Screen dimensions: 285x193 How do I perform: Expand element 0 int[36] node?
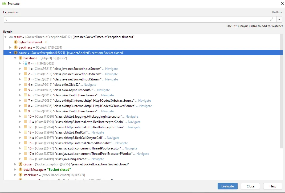20,63
